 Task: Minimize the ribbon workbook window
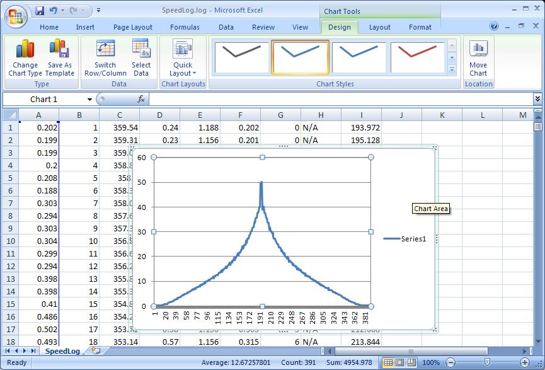click(507, 26)
